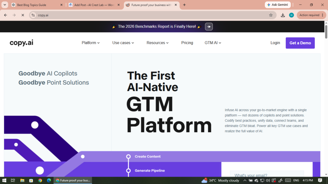Select the Future proof your bus... taskbar window
This screenshot has width=328, height=184.
73,180
